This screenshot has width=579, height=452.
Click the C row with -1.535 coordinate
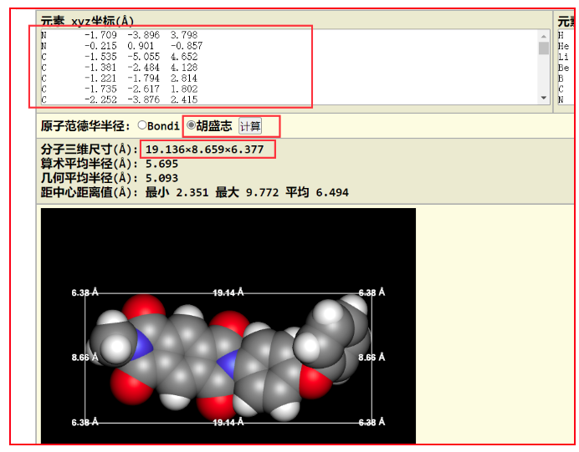point(120,57)
